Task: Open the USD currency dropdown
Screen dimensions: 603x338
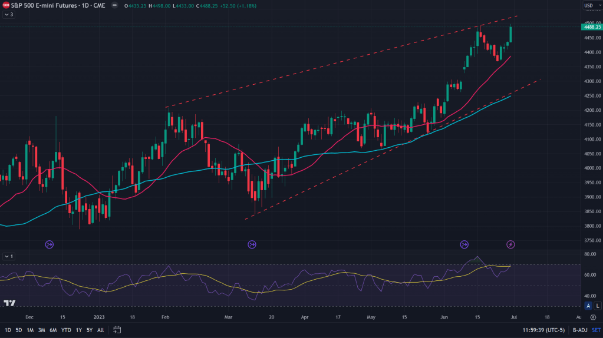Action: pyautogui.click(x=590, y=5)
